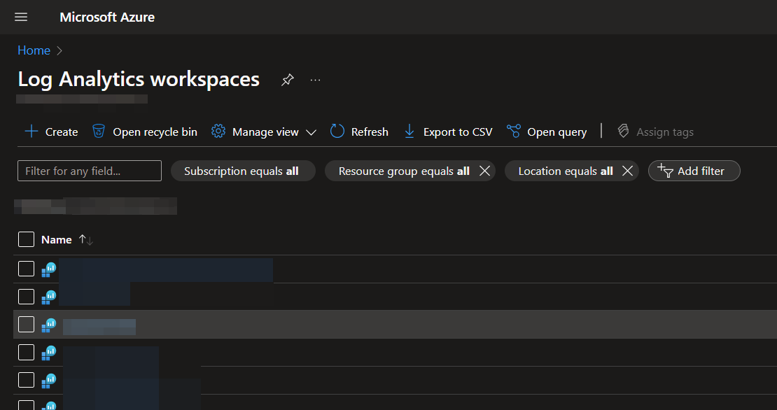Image resolution: width=777 pixels, height=410 pixels.
Task: Open Location equals all filter
Action: pos(566,171)
